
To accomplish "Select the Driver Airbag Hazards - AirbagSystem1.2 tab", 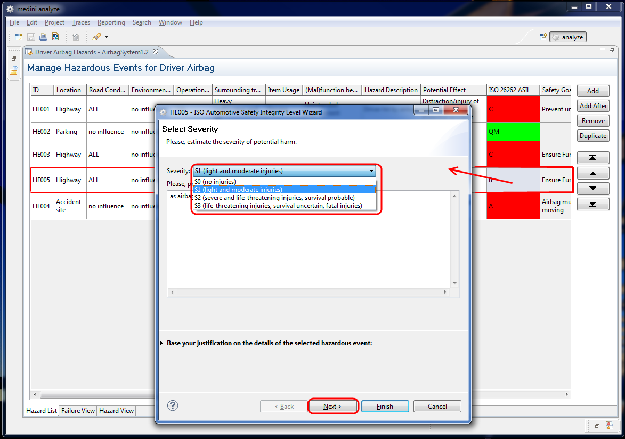I will click(x=92, y=52).
